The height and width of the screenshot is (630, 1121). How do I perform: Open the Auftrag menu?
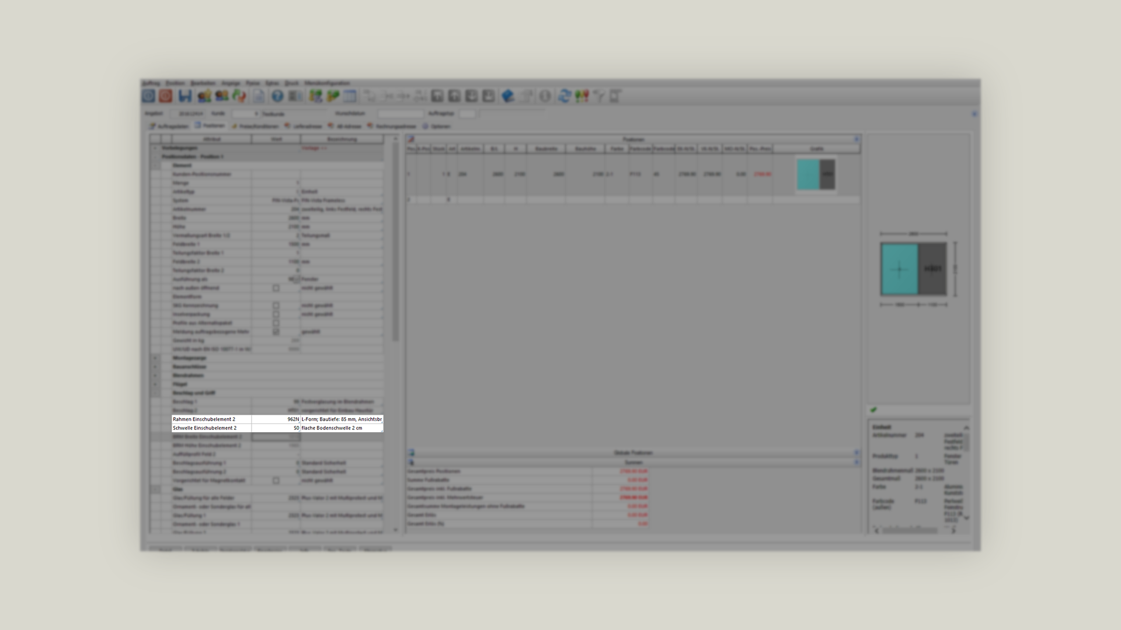(x=151, y=83)
